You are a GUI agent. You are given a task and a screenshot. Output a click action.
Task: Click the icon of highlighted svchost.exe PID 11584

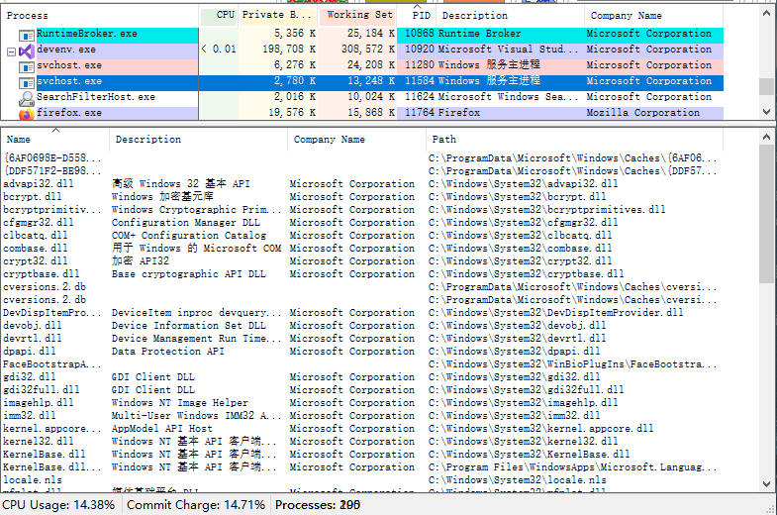click(x=26, y=81)
